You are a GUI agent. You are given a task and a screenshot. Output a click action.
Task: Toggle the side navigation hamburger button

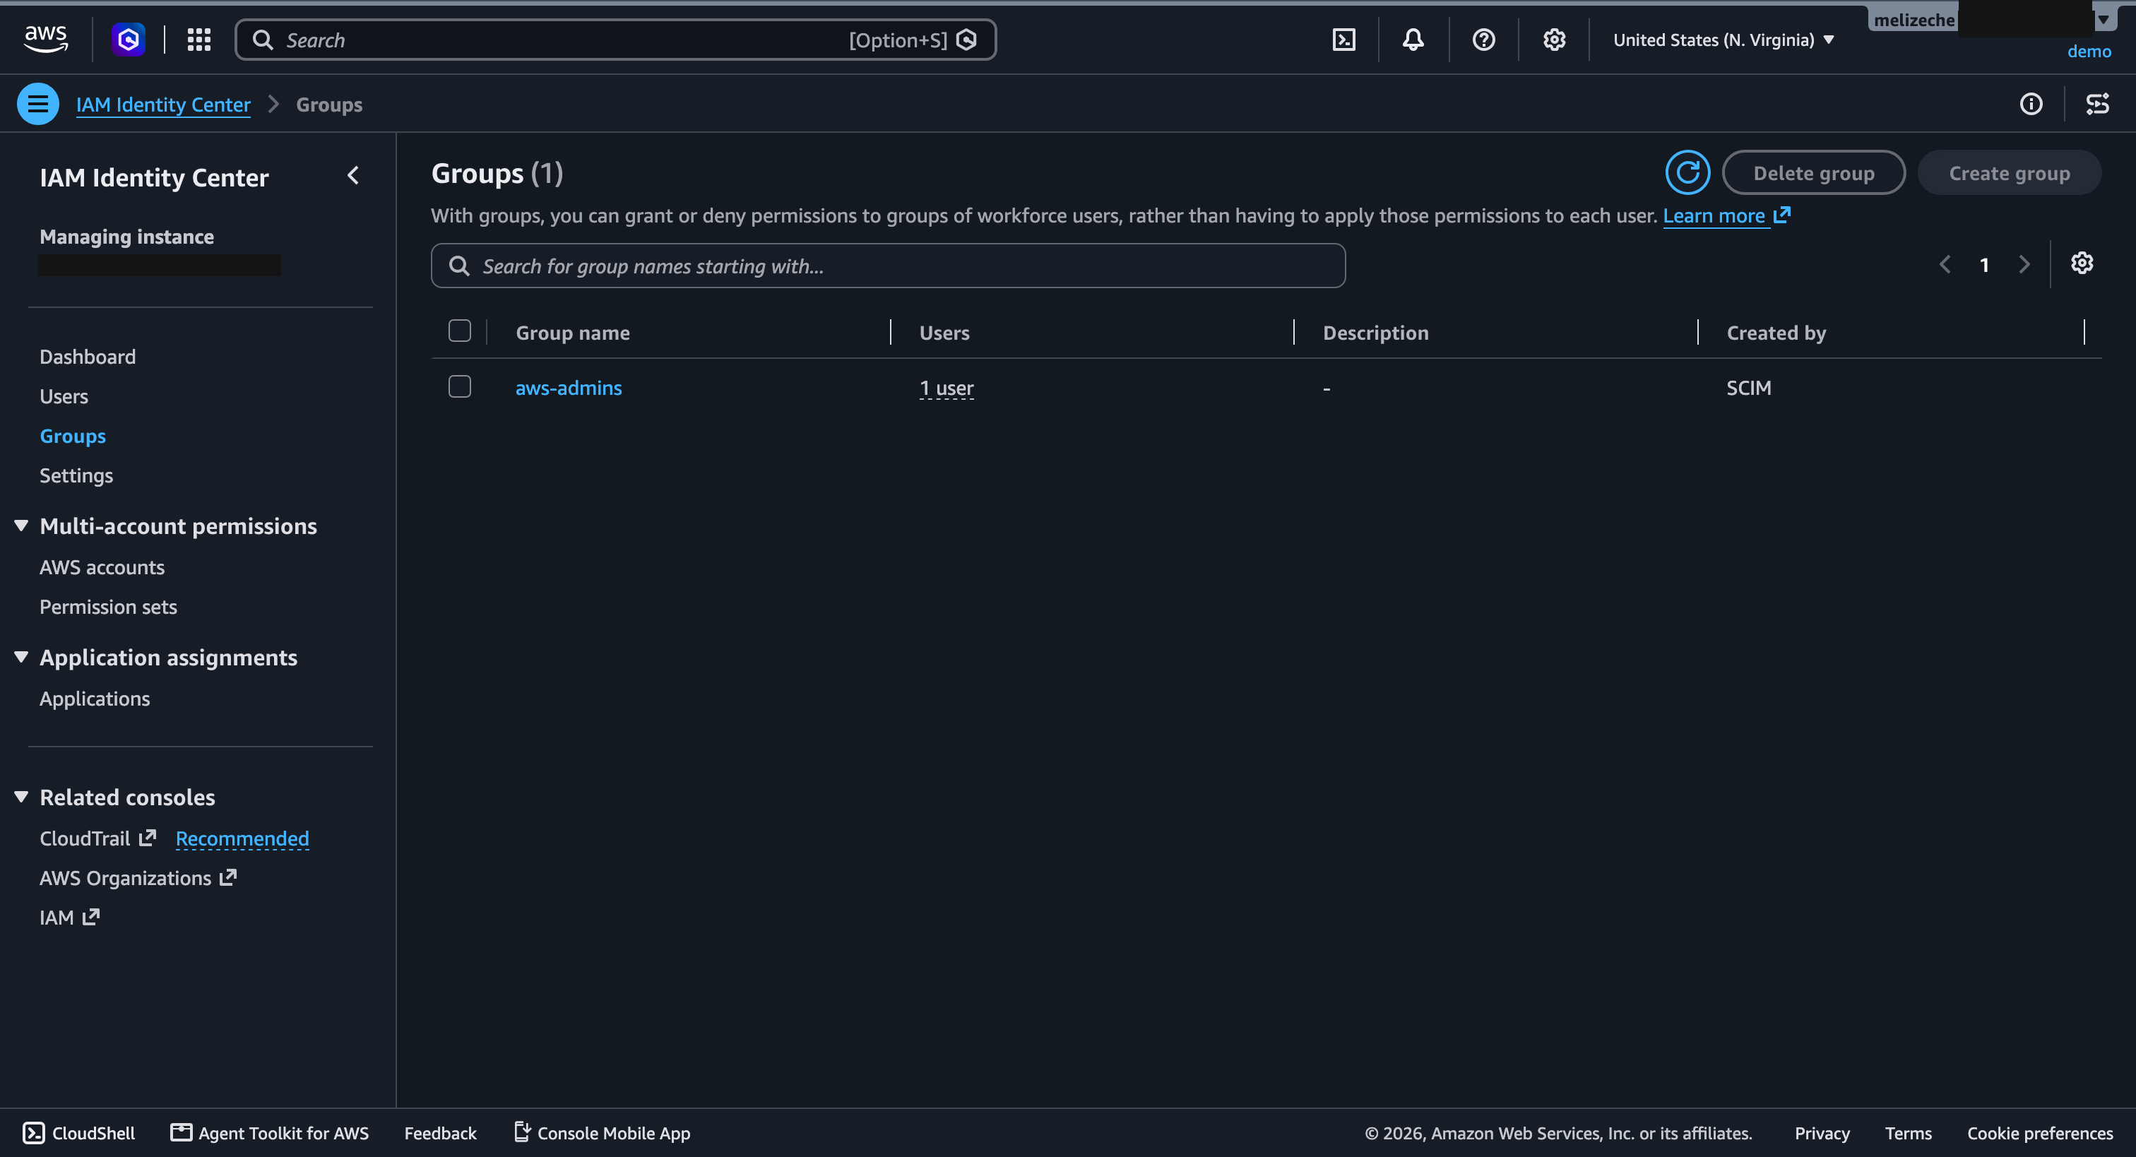[x=38, y=104]
